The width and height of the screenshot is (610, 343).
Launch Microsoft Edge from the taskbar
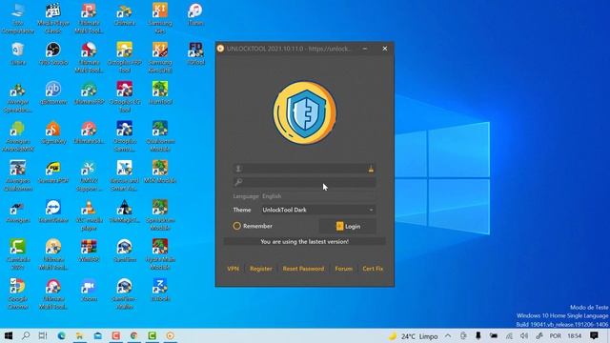pyautogui.click(x=61, y=335)
